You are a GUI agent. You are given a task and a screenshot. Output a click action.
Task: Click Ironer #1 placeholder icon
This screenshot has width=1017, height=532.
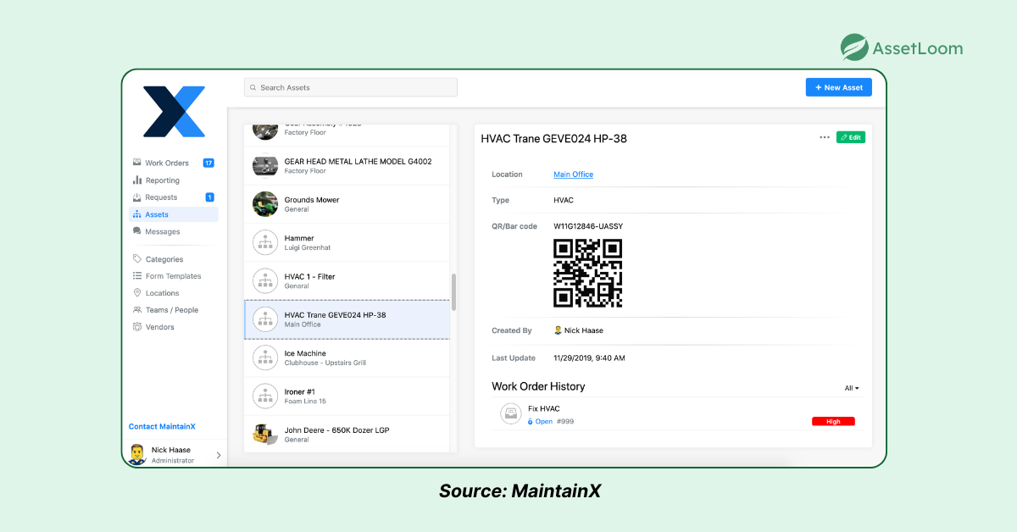265,396
